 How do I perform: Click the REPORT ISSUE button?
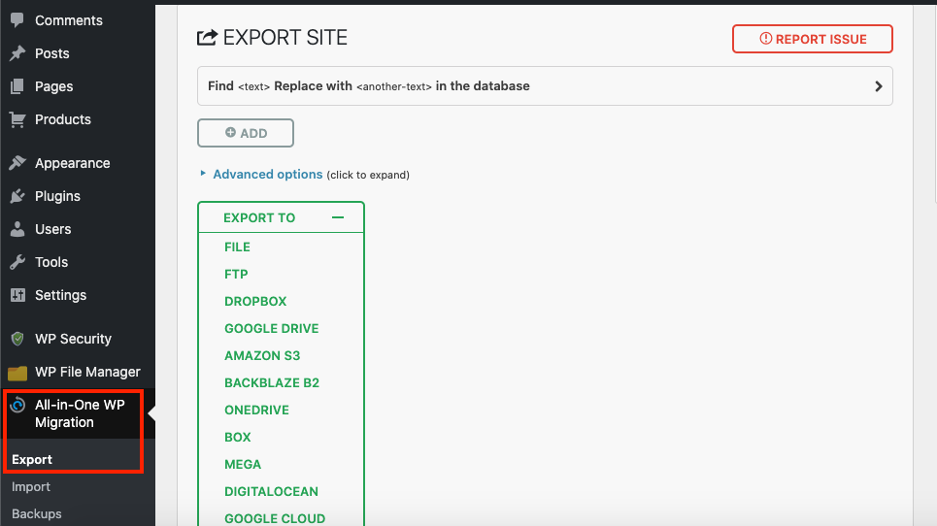812,39
